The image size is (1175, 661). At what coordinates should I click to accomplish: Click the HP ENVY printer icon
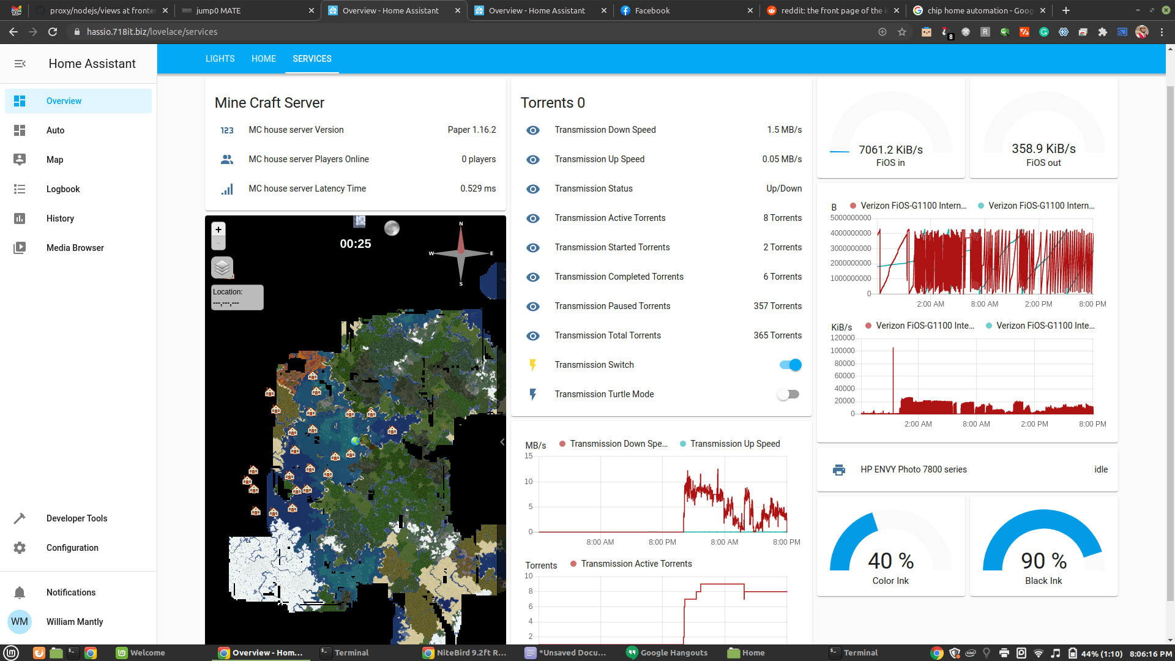pyautogui.click(x=839, y=469)
